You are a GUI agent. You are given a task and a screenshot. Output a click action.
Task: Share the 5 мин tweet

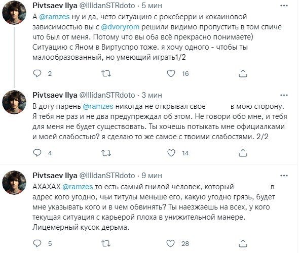click(243, 73)
